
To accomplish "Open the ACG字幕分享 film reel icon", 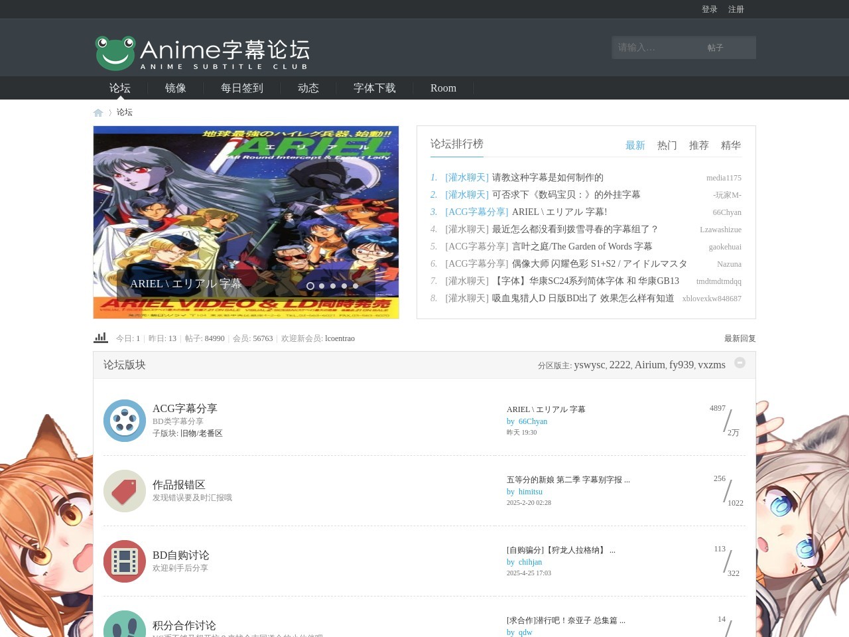I will point(125,421).
